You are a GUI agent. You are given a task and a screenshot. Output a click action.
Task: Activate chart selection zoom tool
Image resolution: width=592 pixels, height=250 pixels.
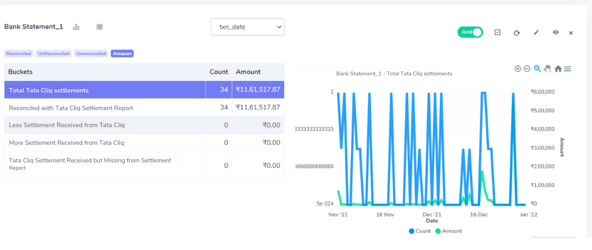tap(537, 69)
